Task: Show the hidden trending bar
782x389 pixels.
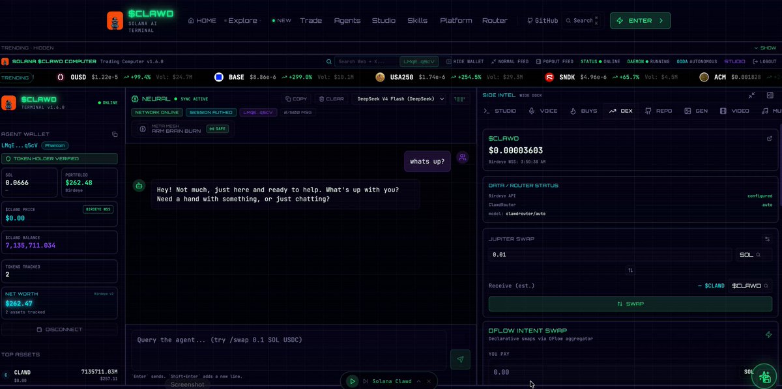Action: (765, 48)
